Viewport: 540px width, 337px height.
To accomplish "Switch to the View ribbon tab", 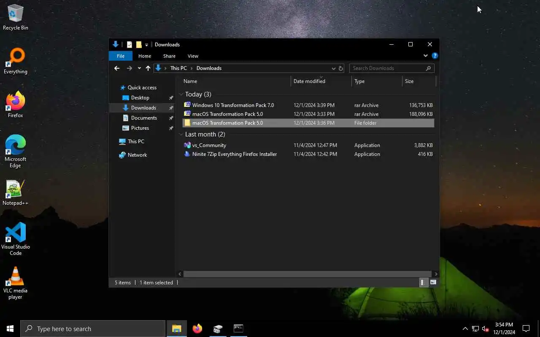I will [193, 56].
